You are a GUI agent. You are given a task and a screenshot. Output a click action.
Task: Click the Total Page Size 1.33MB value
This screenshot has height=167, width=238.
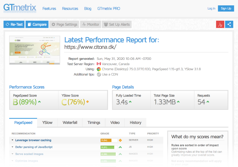tap(165, 102)
